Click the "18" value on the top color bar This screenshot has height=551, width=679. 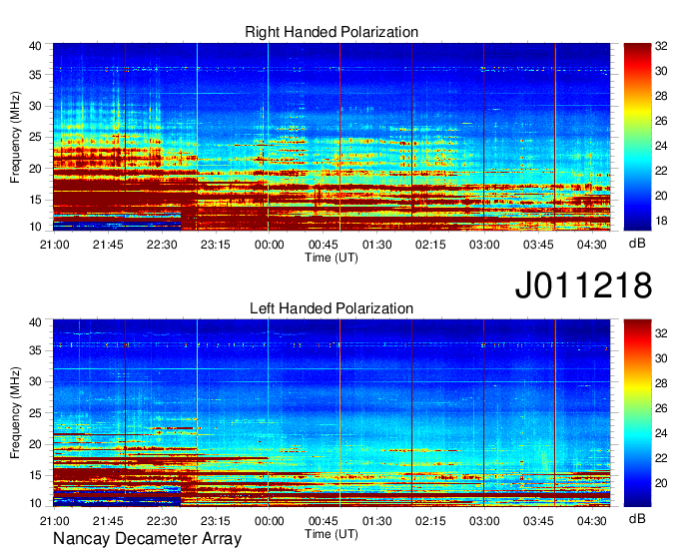(x=661, y=221)
